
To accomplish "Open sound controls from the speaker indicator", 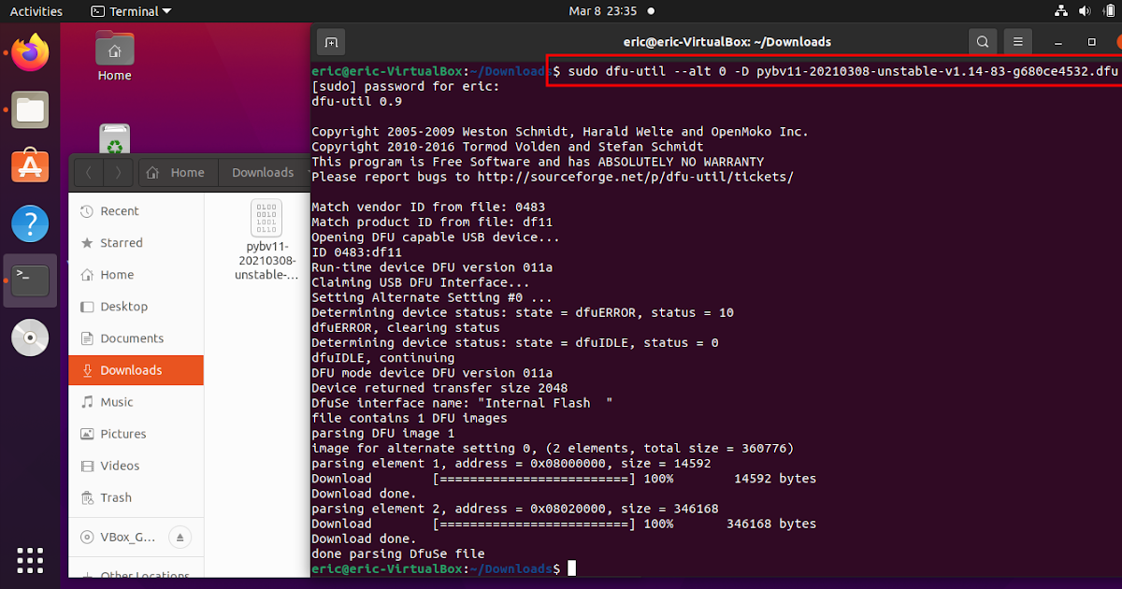I will 1084,11.
